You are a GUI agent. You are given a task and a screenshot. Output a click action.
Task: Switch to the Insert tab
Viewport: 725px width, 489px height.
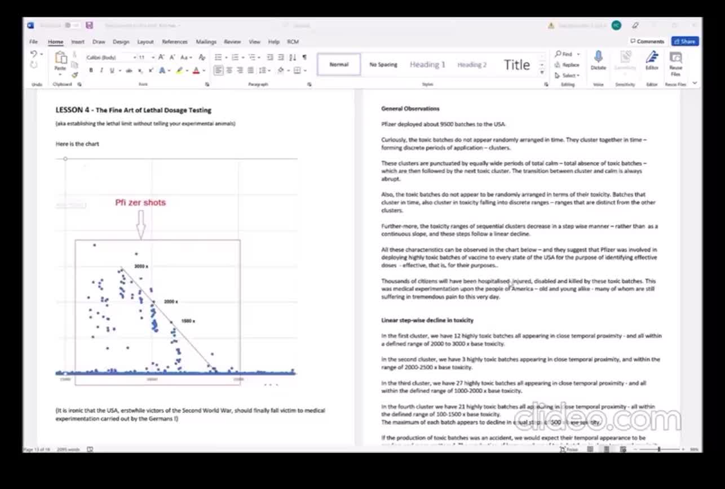click(78, 42)
